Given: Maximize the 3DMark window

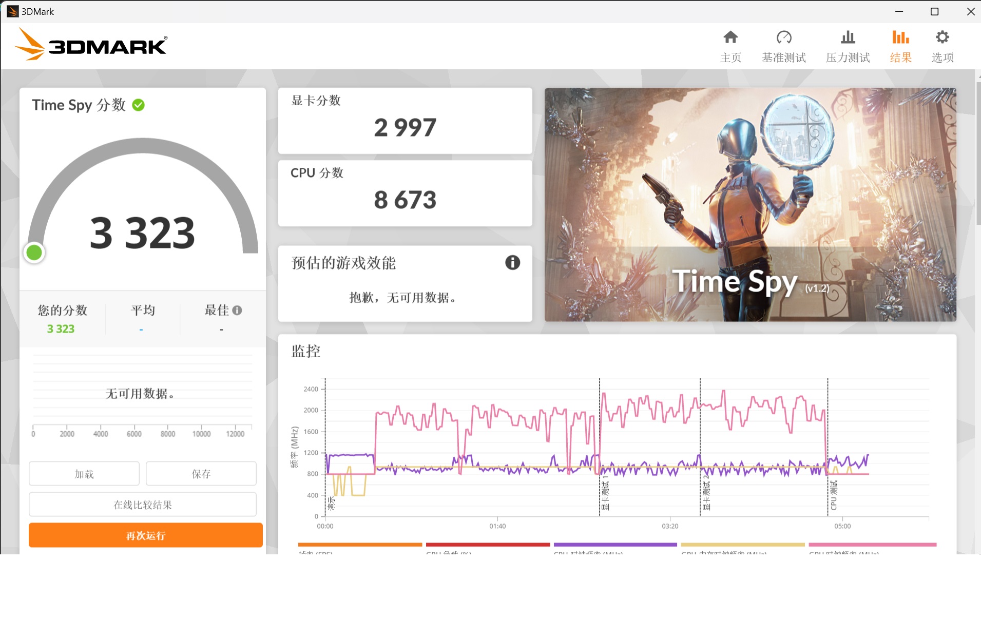Looking at the screenshot, I should click(934, 11).
